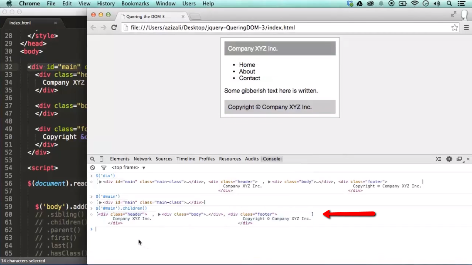Open the Window menu

pyautogui.click(x=165, y=4)
